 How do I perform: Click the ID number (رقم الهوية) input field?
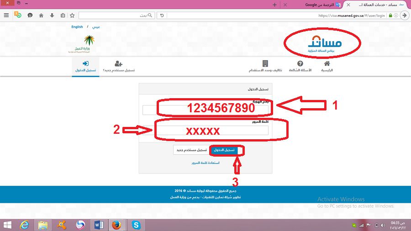tap(206, 110)
